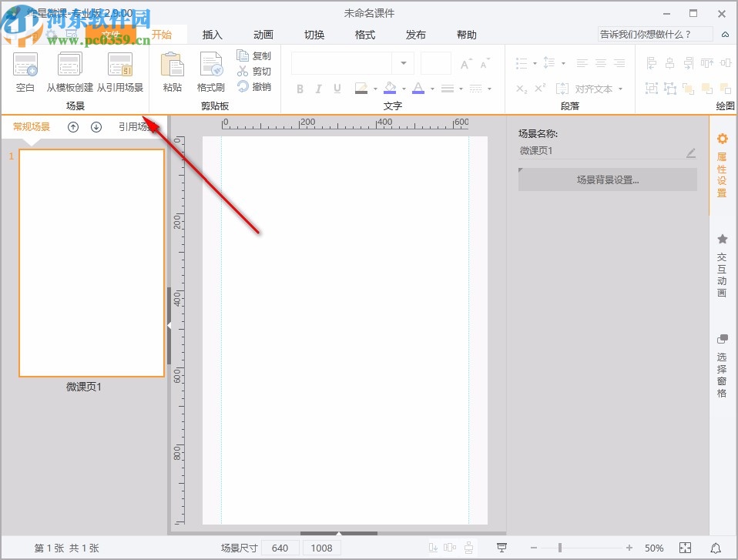Click the 场景背景设置 button

pos(607,180)
